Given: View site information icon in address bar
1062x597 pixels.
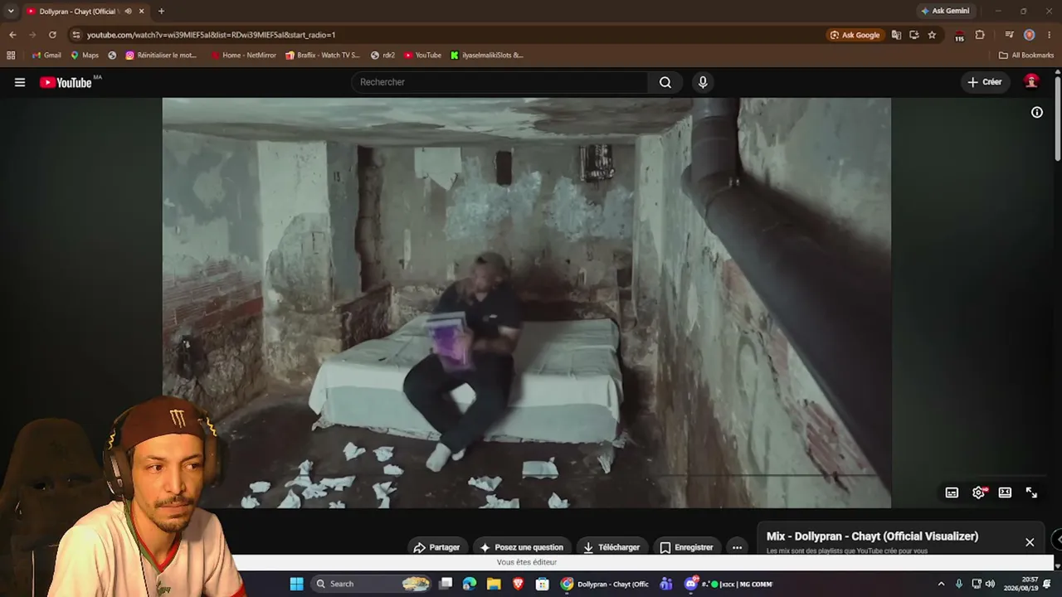Looking at the screenshot, I should [76, 35].
